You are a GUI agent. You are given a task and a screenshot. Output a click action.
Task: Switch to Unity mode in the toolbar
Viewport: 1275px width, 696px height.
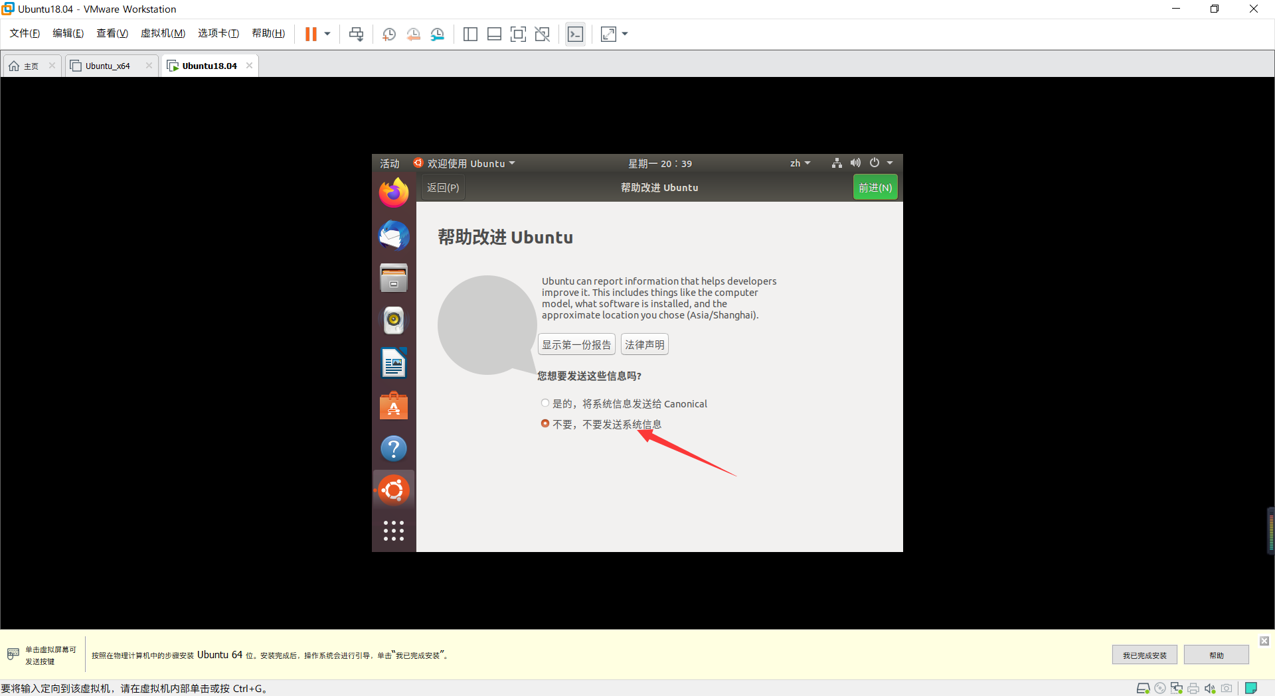(542, 34)
